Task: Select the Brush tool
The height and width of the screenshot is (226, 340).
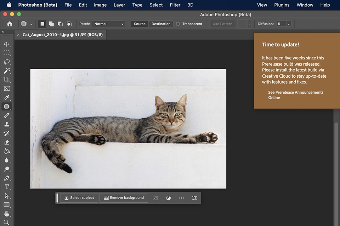Action: click(6, 115)
